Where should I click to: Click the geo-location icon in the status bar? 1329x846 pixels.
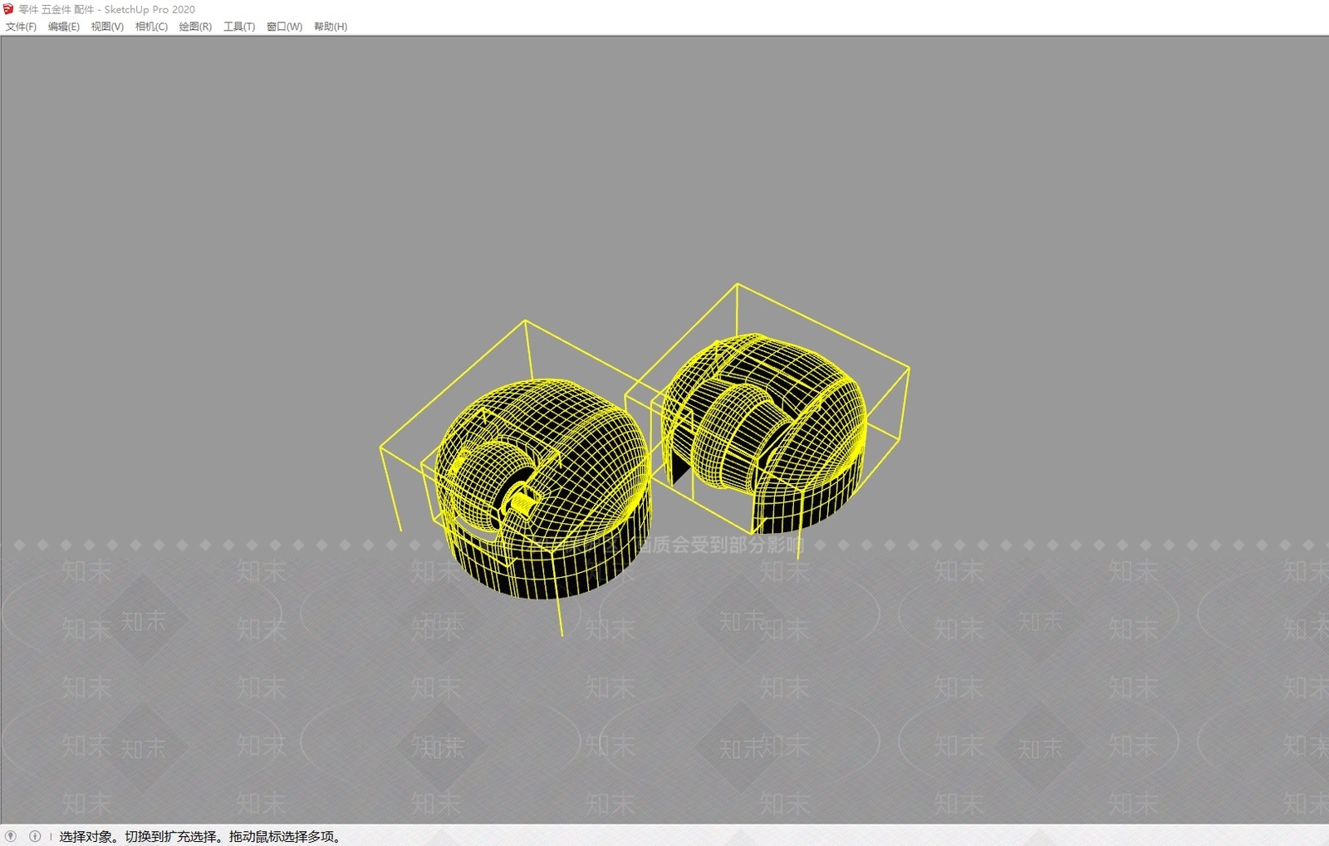pos(11,836)
